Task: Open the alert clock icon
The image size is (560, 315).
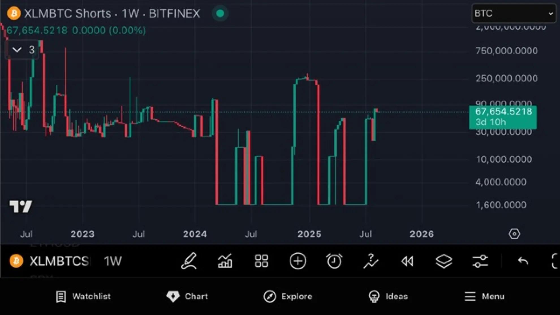Action: click(x=334, y=261)
